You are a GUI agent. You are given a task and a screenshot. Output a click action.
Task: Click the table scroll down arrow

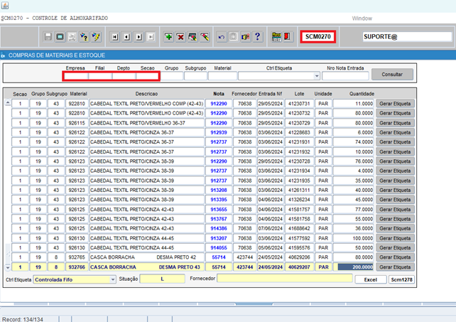8,267
